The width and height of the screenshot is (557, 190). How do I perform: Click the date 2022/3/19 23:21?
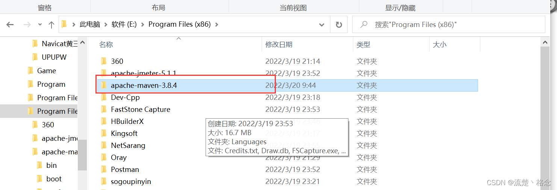tap(293, 181)
